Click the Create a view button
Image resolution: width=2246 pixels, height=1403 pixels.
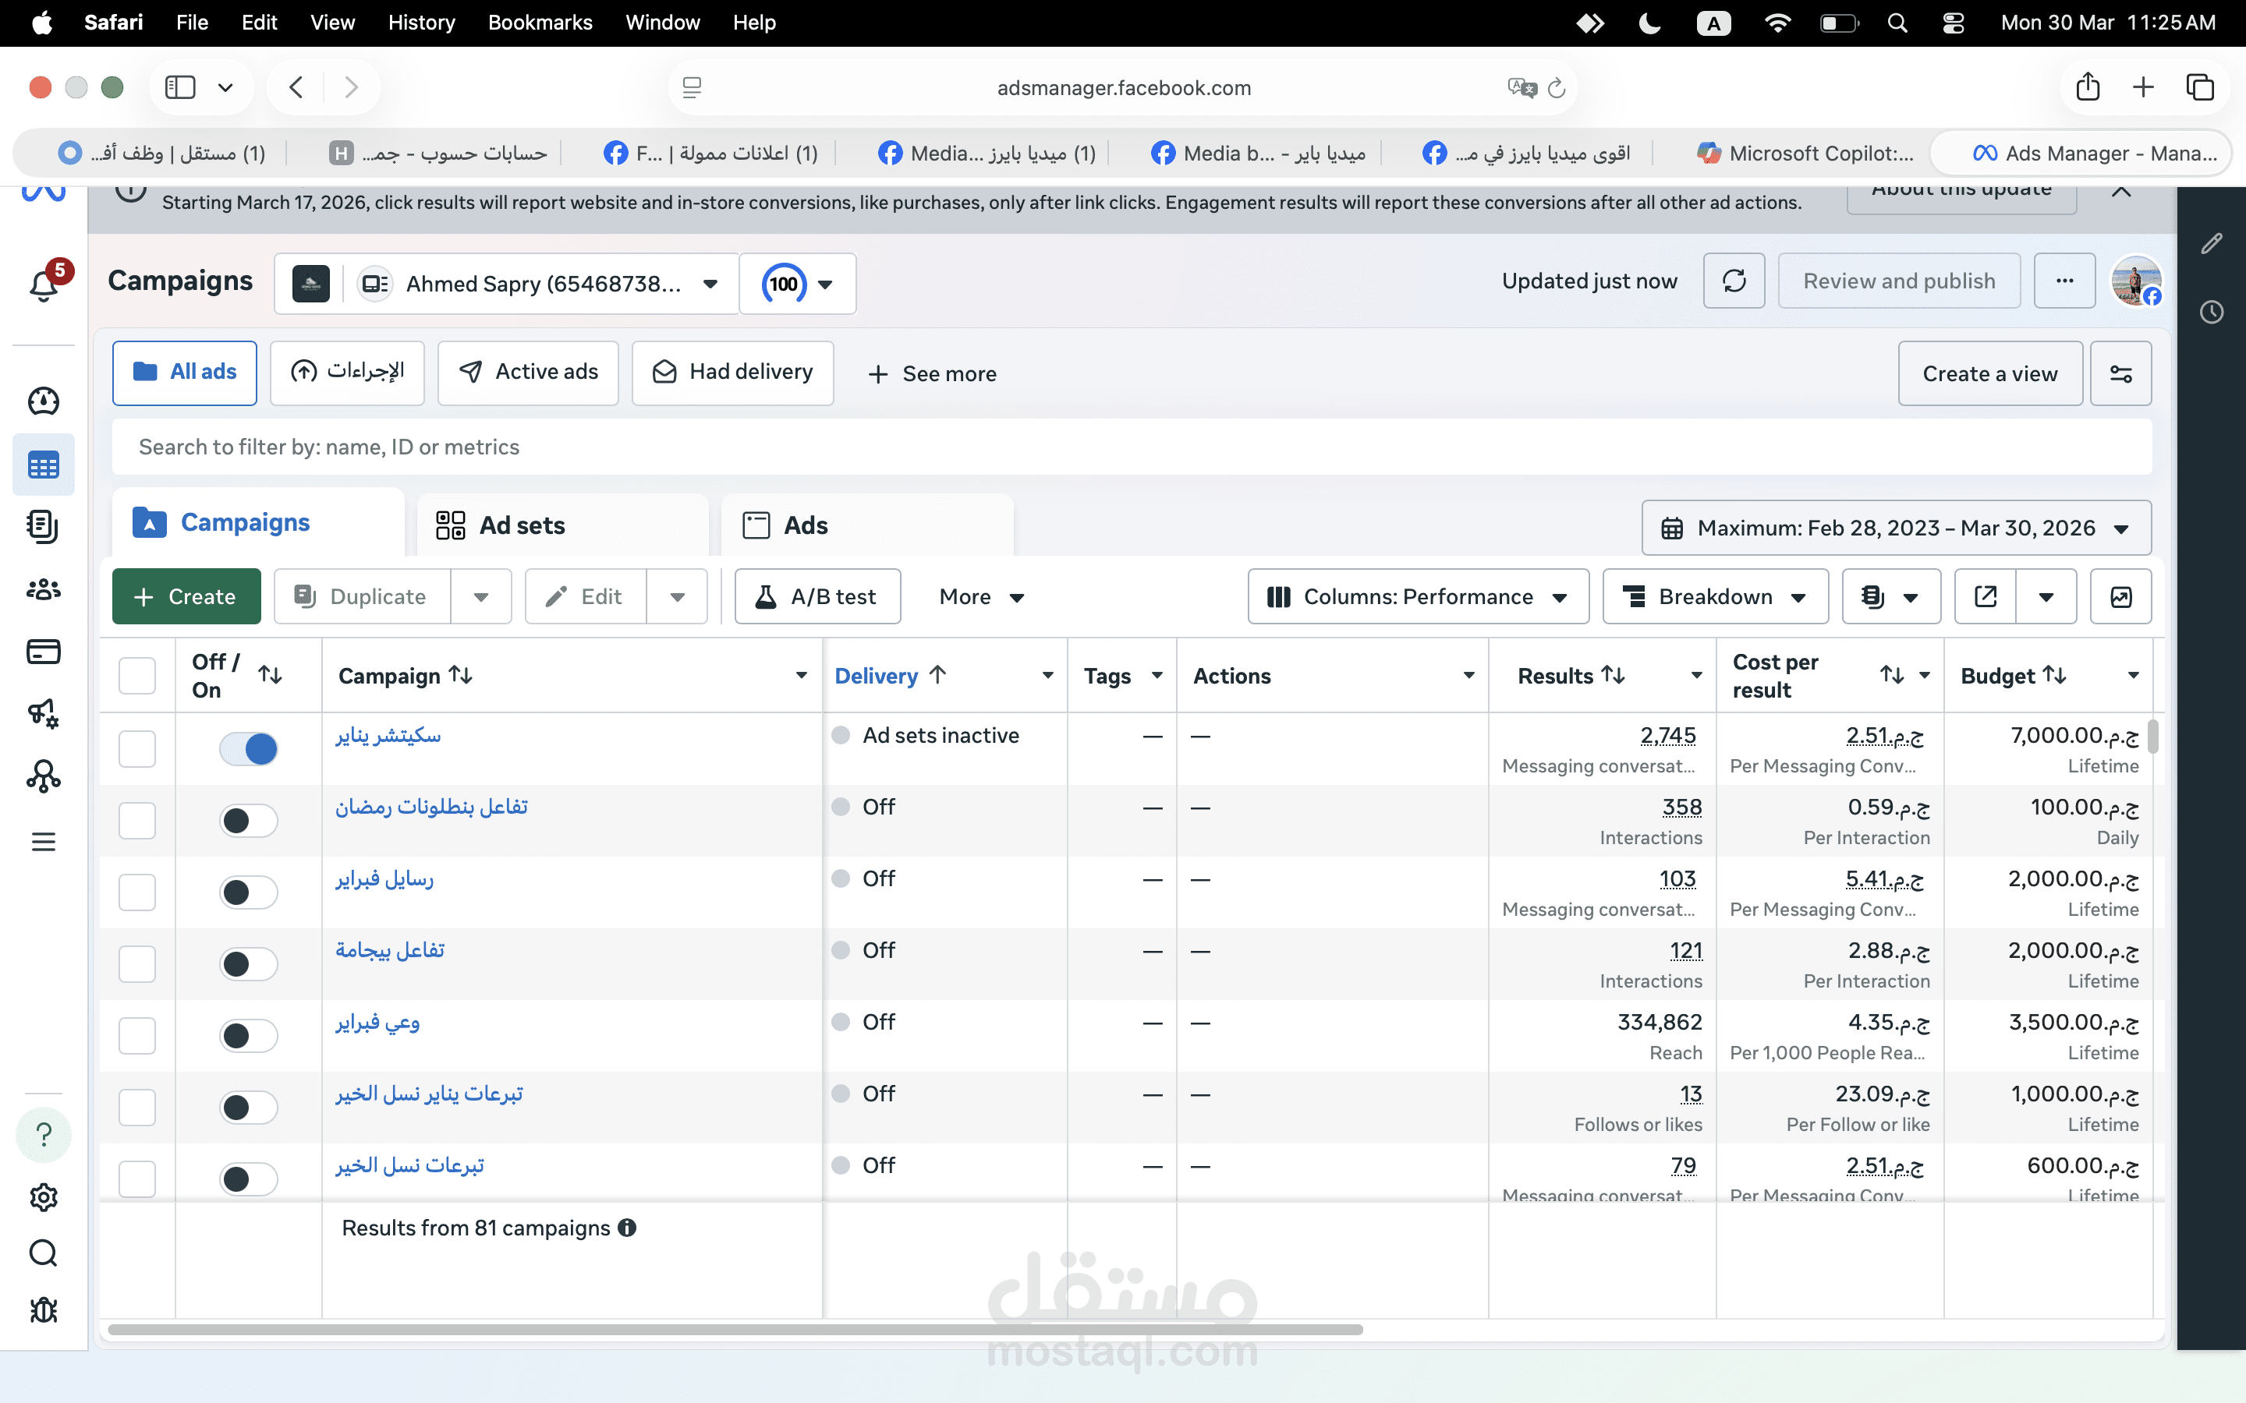(x=1990, y=374)
